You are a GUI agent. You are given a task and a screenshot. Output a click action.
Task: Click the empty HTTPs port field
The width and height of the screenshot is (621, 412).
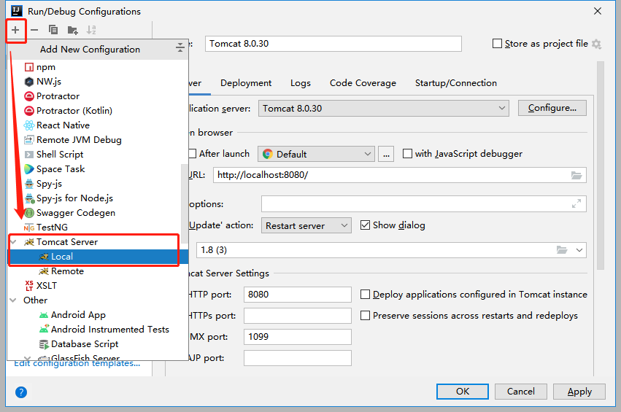tap(298, 316)
